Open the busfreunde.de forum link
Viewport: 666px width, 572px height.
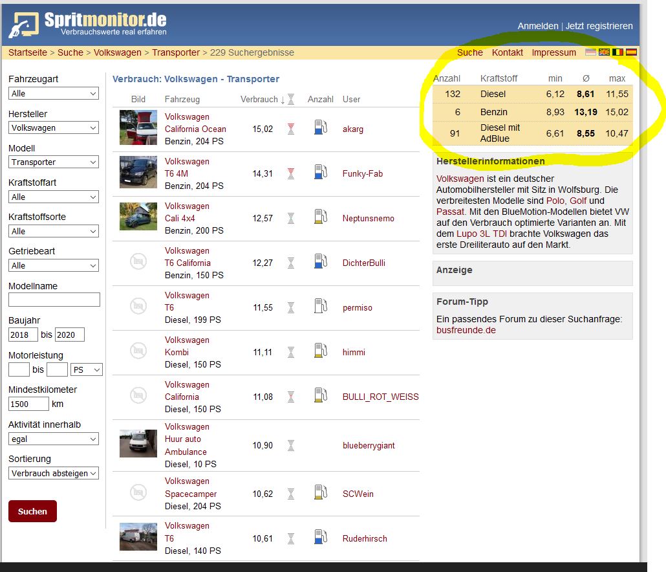point(466,330)
